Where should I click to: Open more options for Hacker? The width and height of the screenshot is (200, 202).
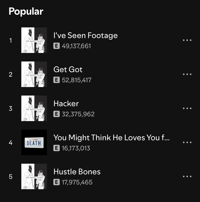tap(187, 108)
